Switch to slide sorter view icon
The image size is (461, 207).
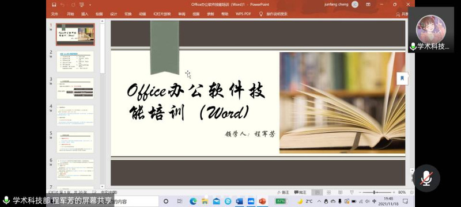328,193
